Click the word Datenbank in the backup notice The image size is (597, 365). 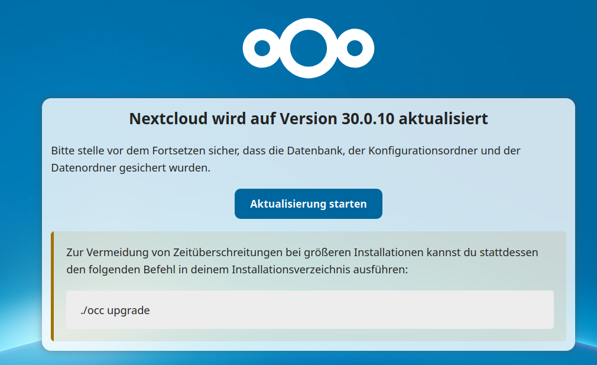click(x=317, y=150)
